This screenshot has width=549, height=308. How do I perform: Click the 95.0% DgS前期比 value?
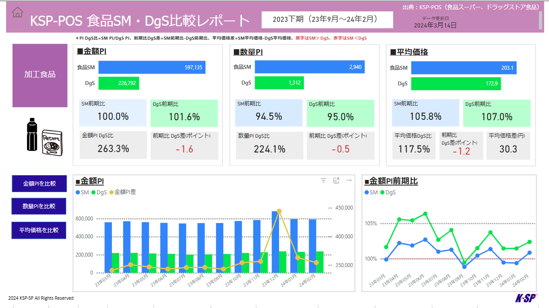[340, 117]
